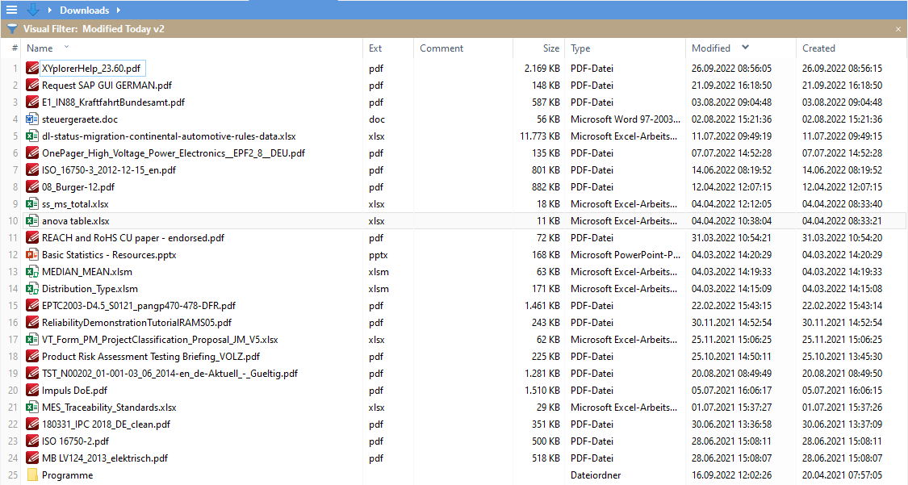Click the Visual Filter funnel icon
908x485 pixels.
point(12,28)
